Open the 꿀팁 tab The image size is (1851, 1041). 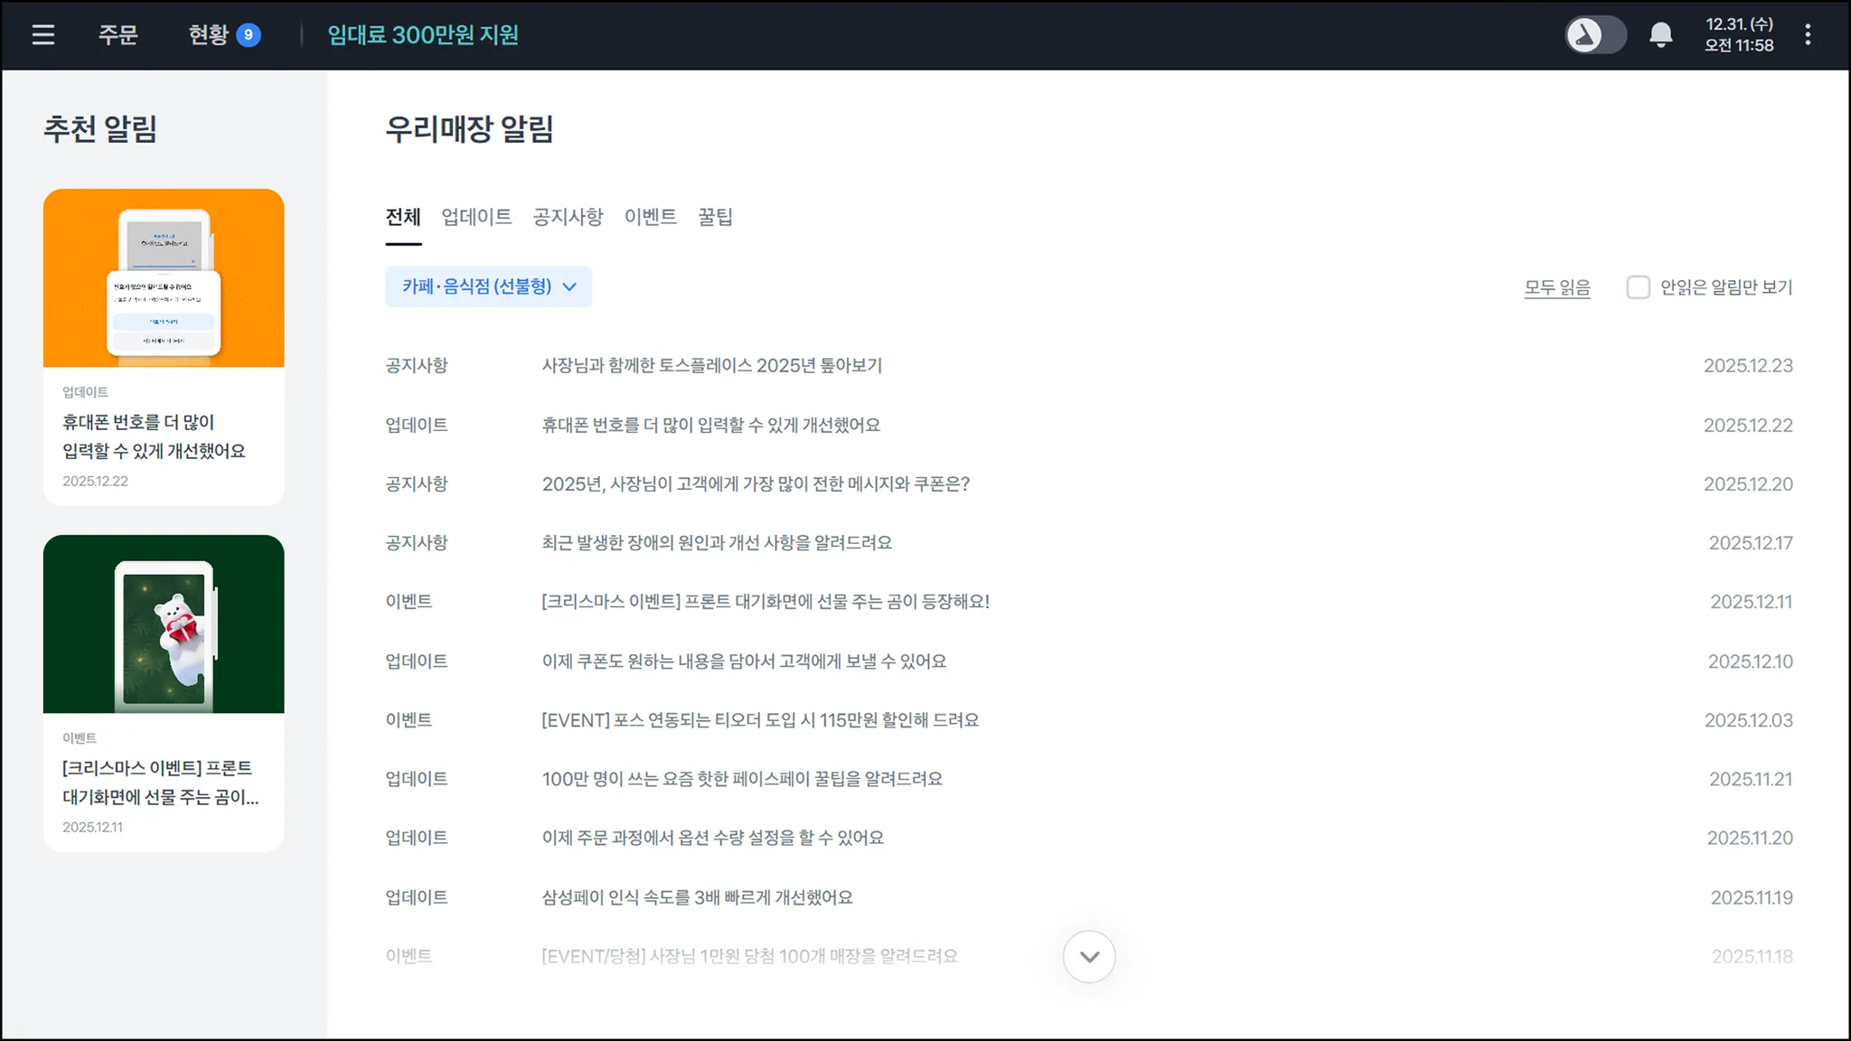[x=715, y=217]
